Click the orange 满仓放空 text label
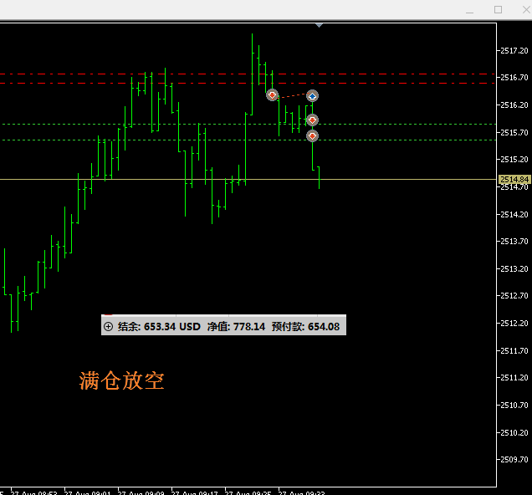The width and height of the screenshot is (532, 495). coord(122,380)
